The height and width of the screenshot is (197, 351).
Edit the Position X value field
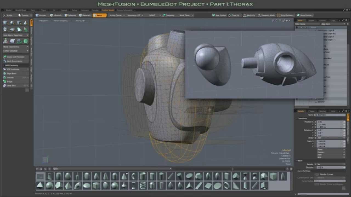(330, 122)
